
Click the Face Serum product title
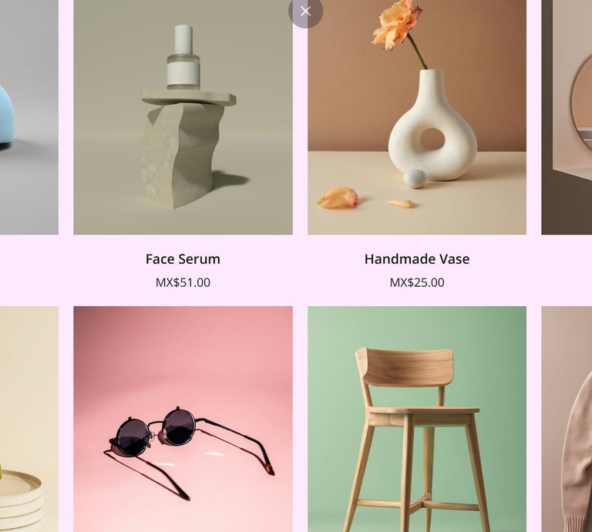point(183,259)
